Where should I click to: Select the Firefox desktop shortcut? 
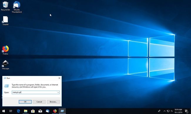(5, 50)
